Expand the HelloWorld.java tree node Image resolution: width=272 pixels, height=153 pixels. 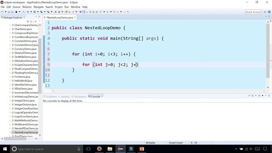coord(10,81)
